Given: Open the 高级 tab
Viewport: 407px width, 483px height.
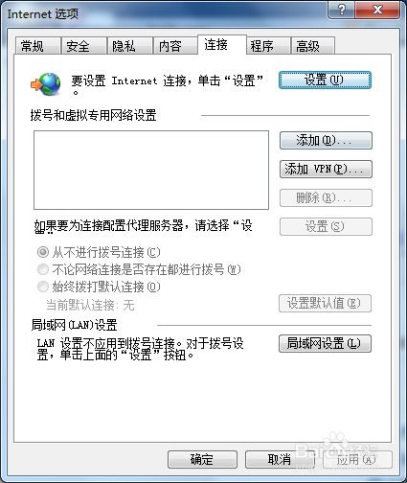Looking at the screenshot, I should [x=313, y=46].
